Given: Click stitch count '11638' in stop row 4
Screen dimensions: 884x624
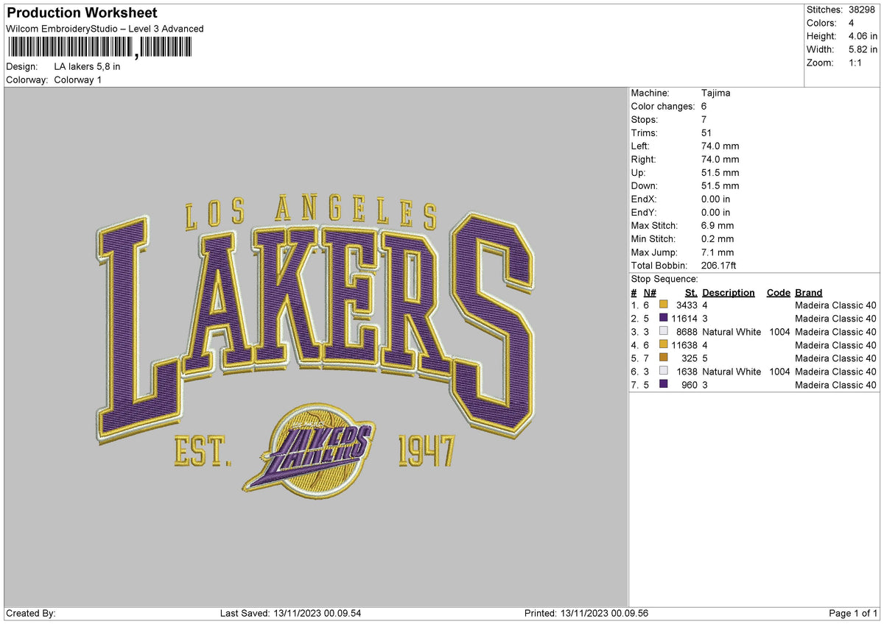Looking at the screenshot, I should 684,345.
